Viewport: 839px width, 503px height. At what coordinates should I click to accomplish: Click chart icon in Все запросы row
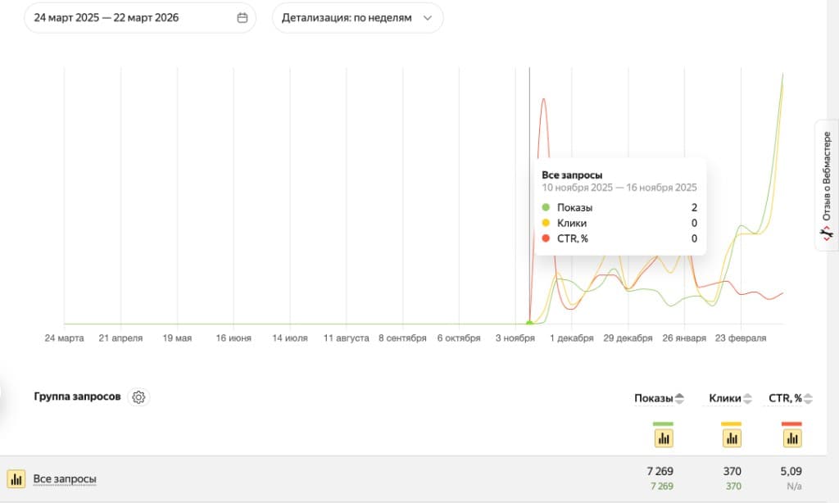pos(16,478)
